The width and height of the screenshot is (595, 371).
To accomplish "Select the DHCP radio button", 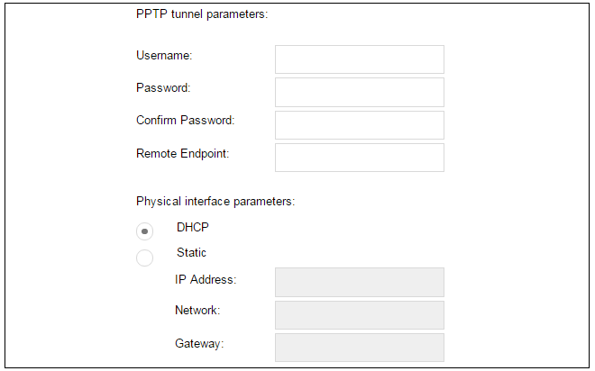I will (144, 231).
